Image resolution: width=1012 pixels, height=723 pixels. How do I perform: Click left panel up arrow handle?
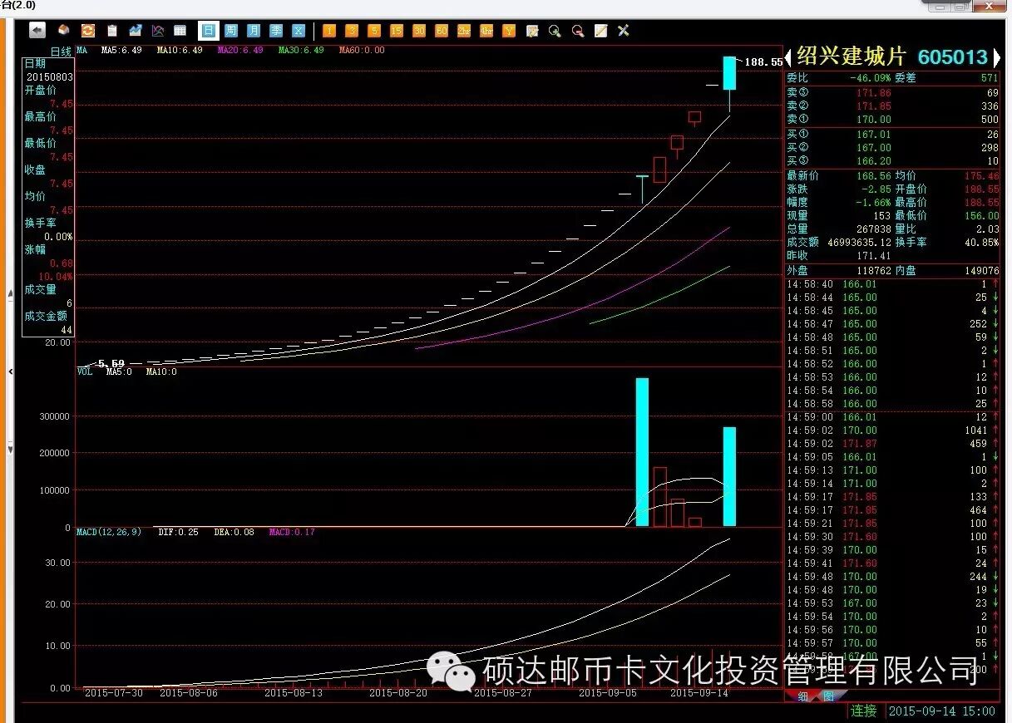click(x=10, y=293)
